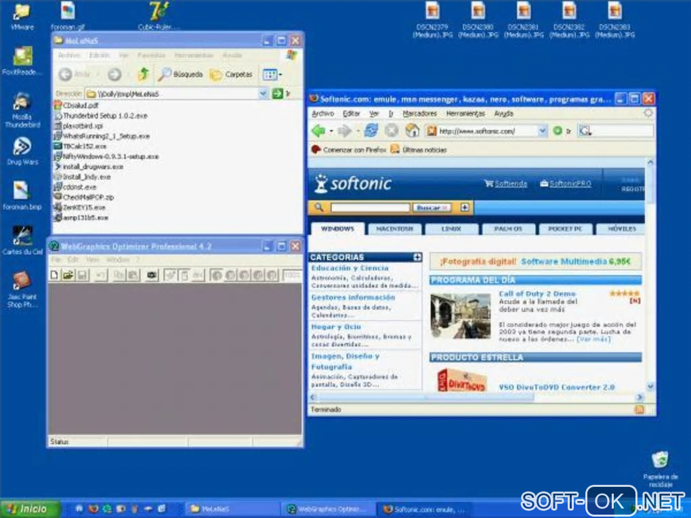The height and width of the screenshot is (518, 691).
Task: Click the undo arrow in WebGraphics Optimizer
Action: [101, 276]
